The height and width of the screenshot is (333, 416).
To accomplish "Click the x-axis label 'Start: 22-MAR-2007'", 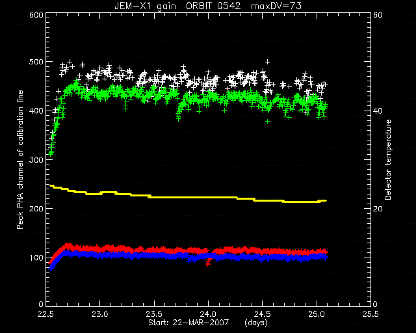I will [x=188, y=323].
